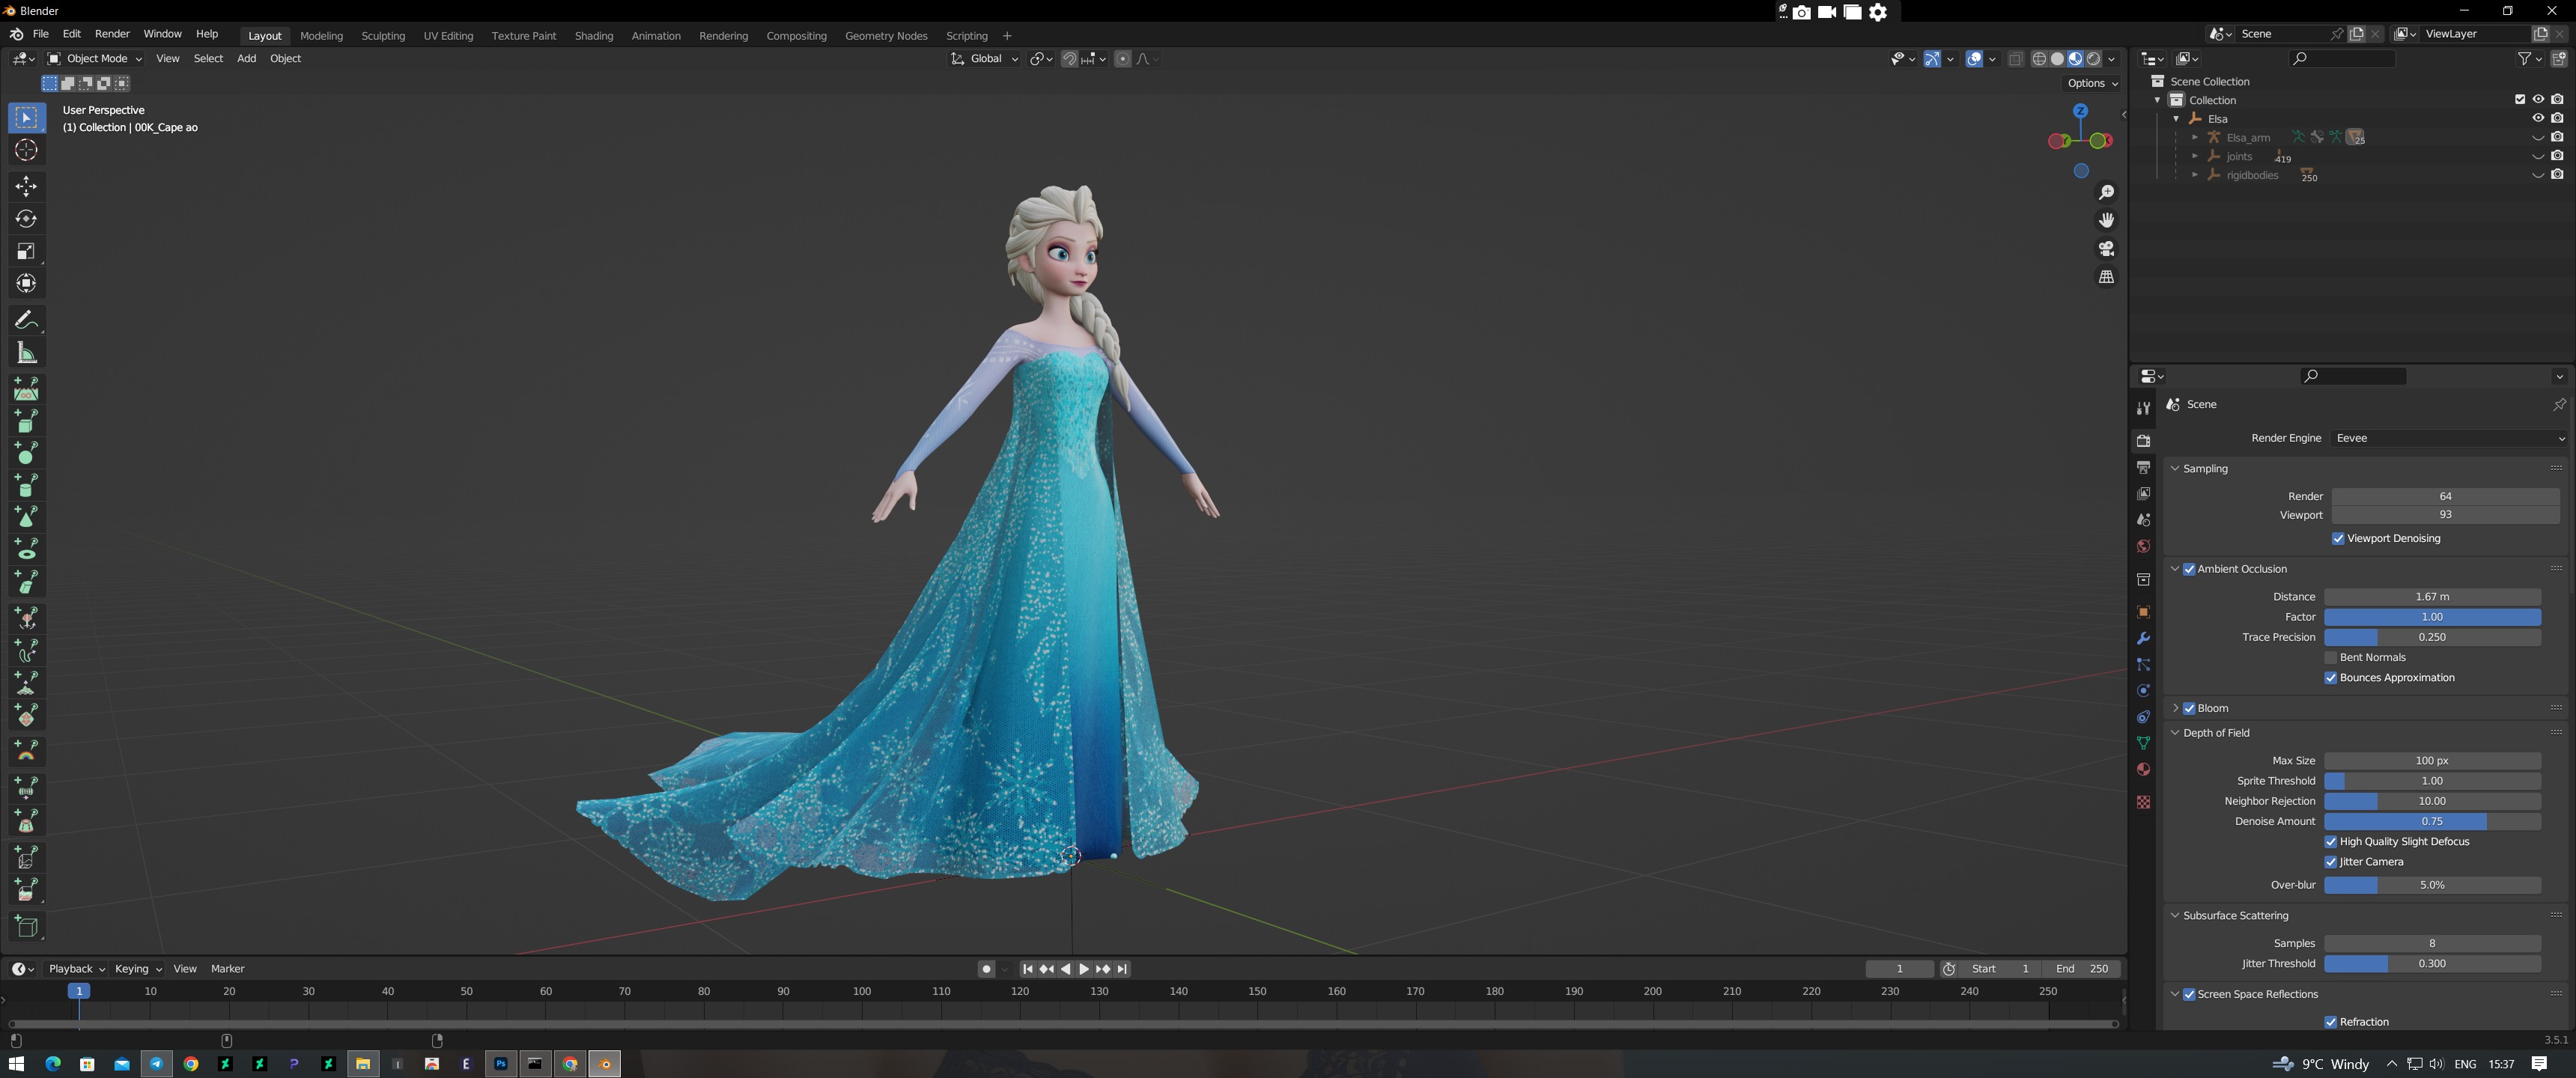Activate the Transform tool

26,284
